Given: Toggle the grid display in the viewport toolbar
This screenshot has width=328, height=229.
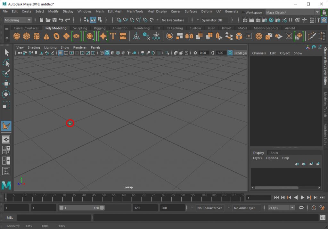Looking at the screenshot, I should click(x=60, y=53).
